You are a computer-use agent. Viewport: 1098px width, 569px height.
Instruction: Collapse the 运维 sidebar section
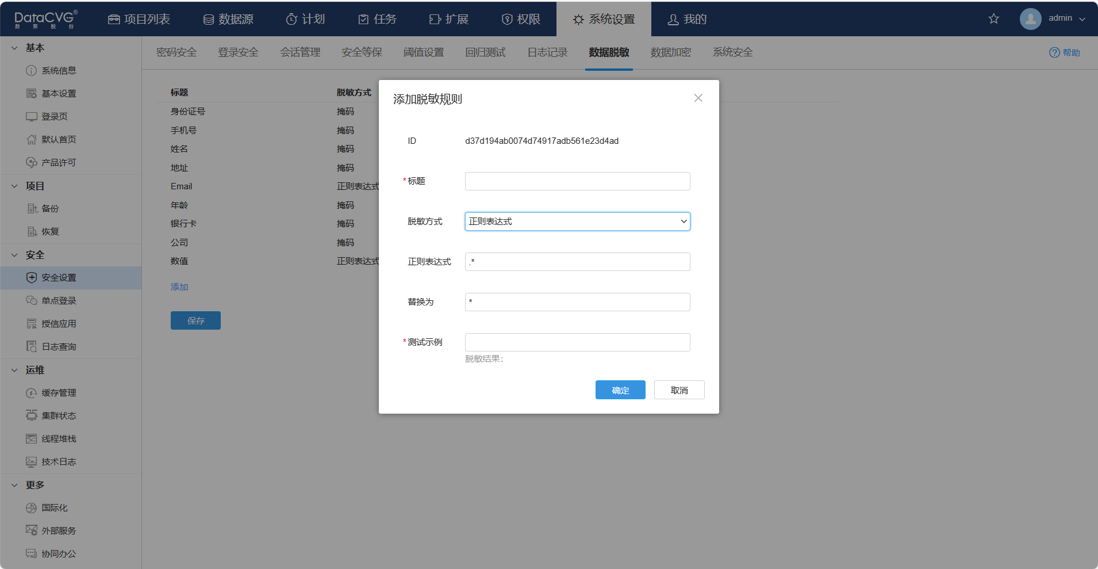pyautogui.click(x=14, y=370)
